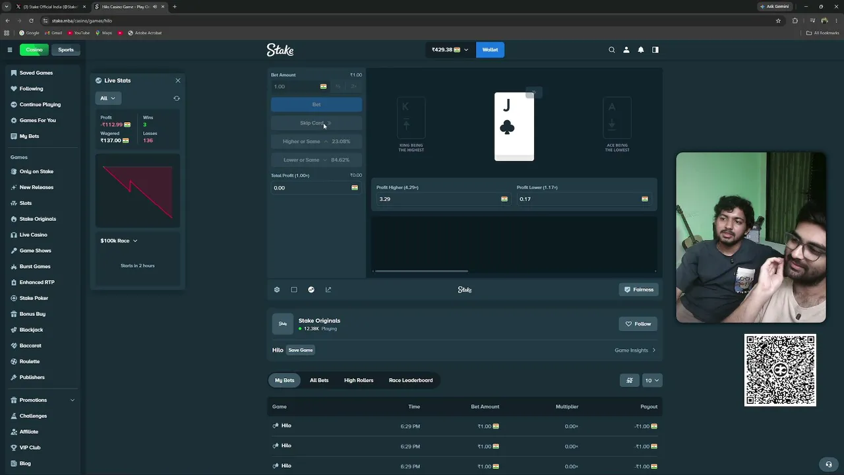Click the Stake logo in the header

[x=280, y=49]
